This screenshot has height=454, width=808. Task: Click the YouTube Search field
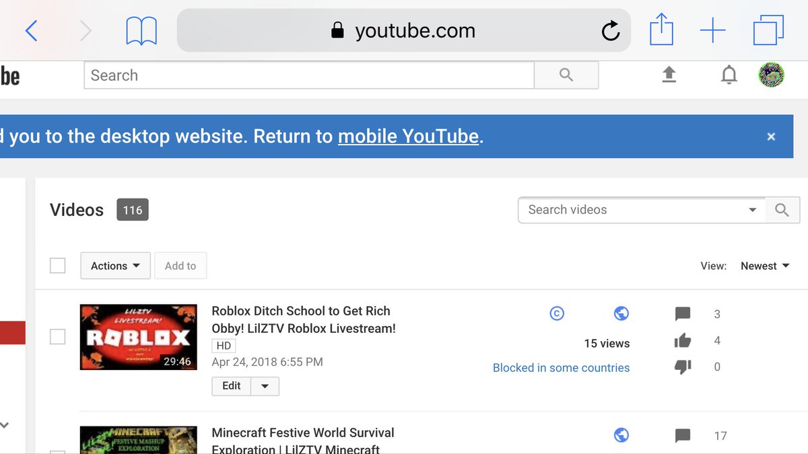[x=309, y=75]
